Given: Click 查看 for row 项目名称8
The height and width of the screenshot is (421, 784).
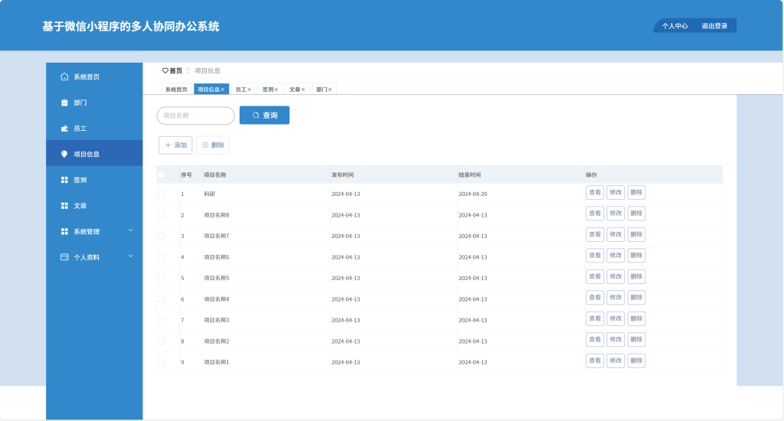Looking at the screenshot, I should [595, 214].
